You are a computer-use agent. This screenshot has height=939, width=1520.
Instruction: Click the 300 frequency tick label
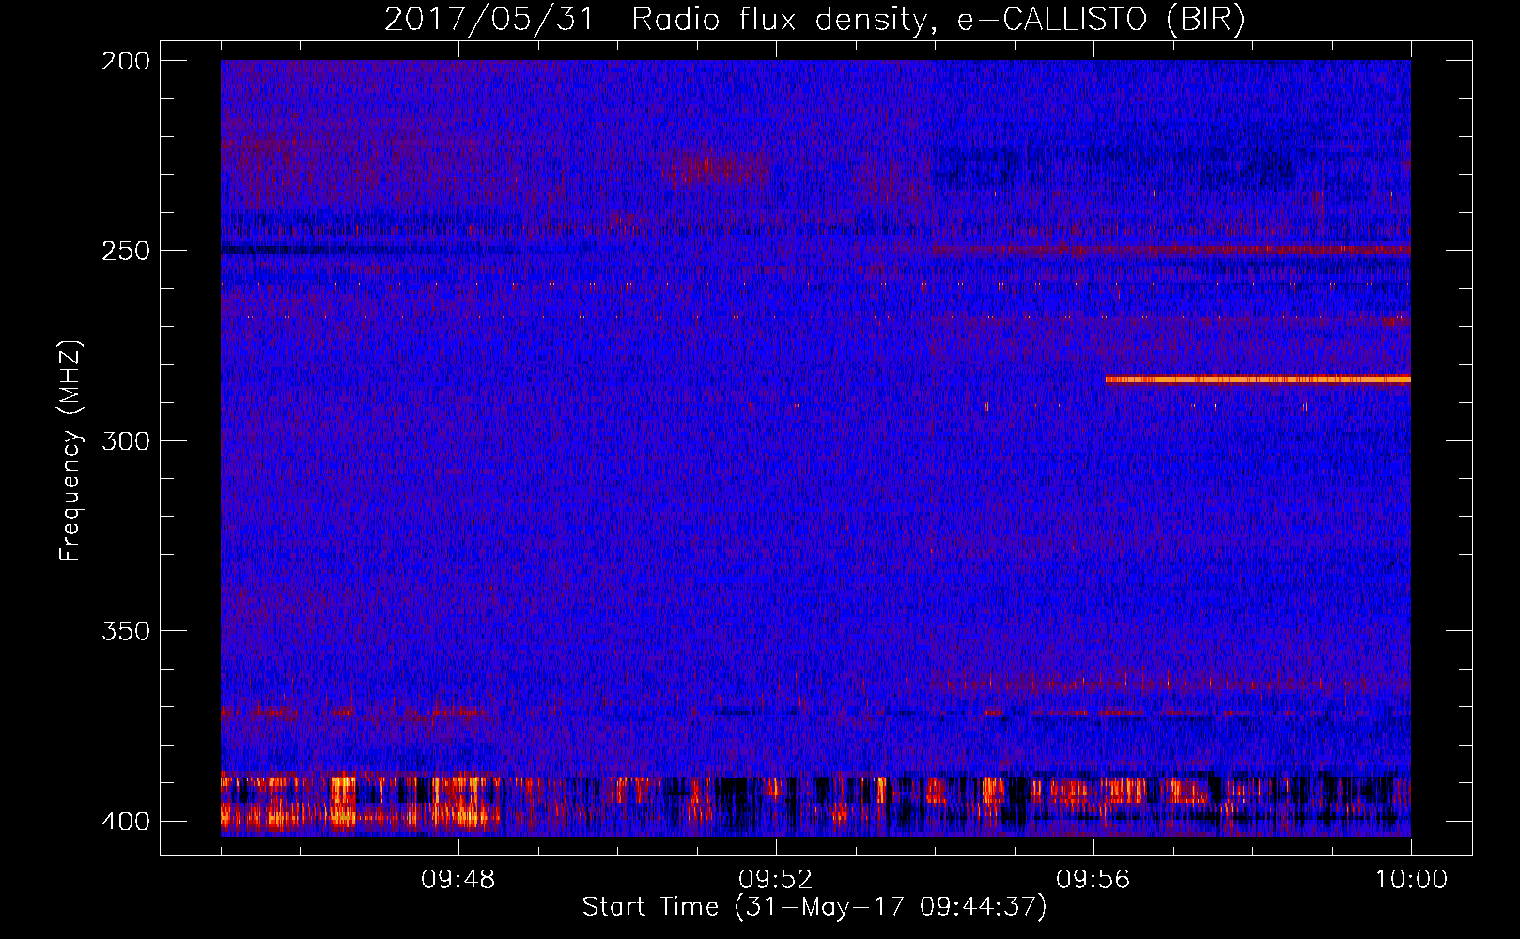[x=125, y=440]
